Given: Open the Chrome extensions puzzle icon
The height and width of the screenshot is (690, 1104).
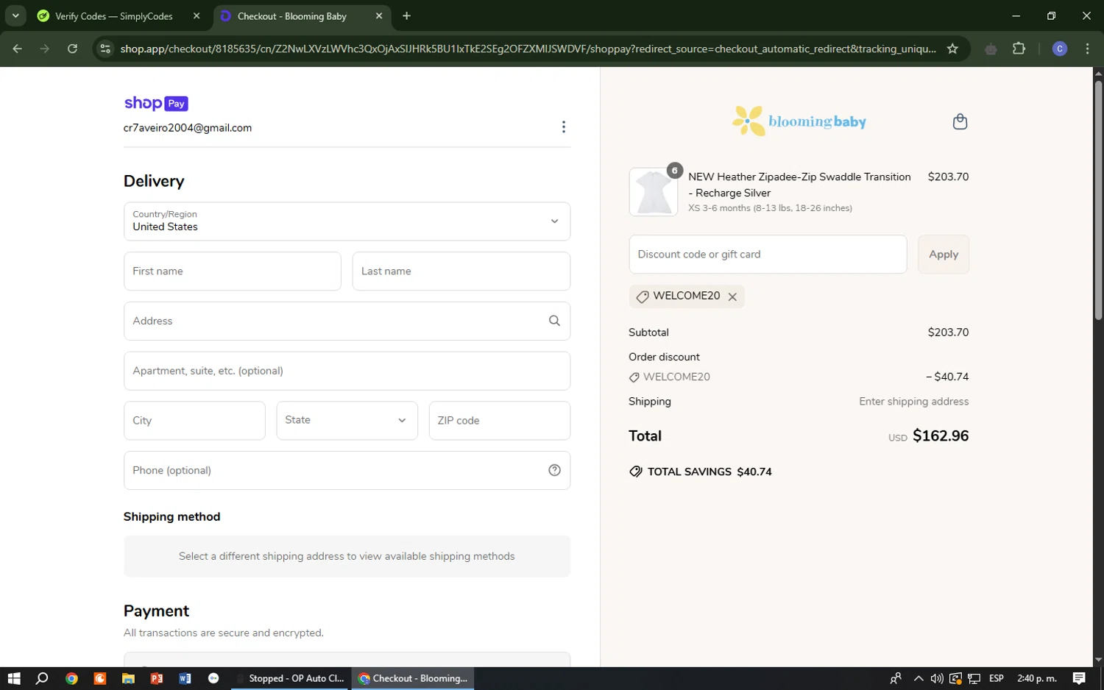Looking at the screenshot, I should pyautogui.click(x=1019, y=49).
